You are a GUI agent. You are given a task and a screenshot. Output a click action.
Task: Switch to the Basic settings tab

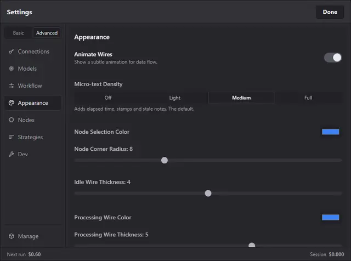click(x=18, y=33)
